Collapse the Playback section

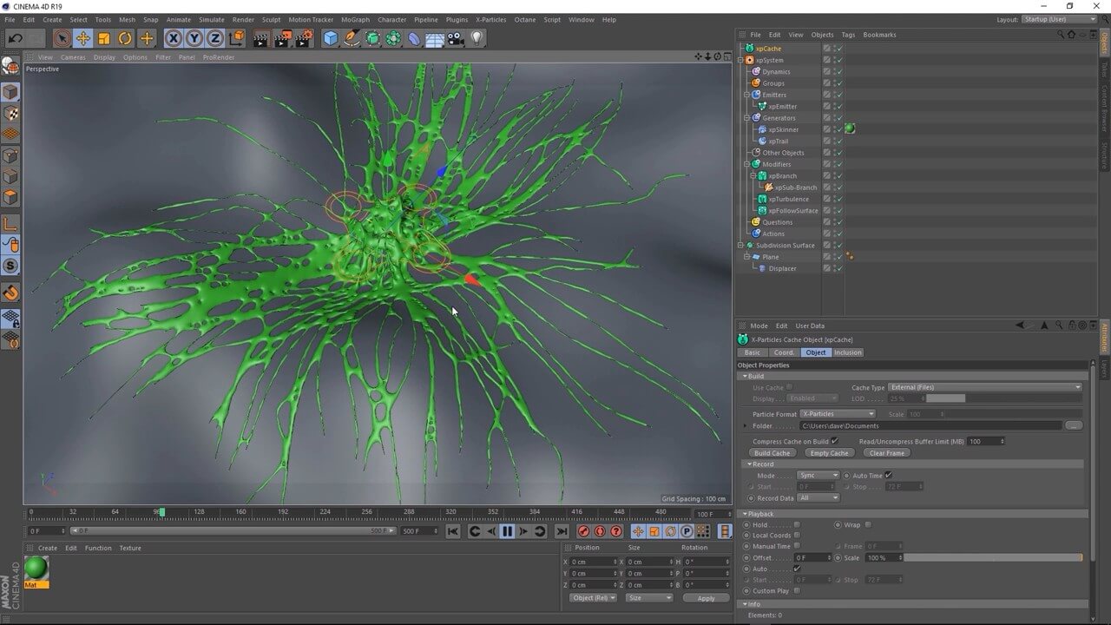click(x=745, y=514)
